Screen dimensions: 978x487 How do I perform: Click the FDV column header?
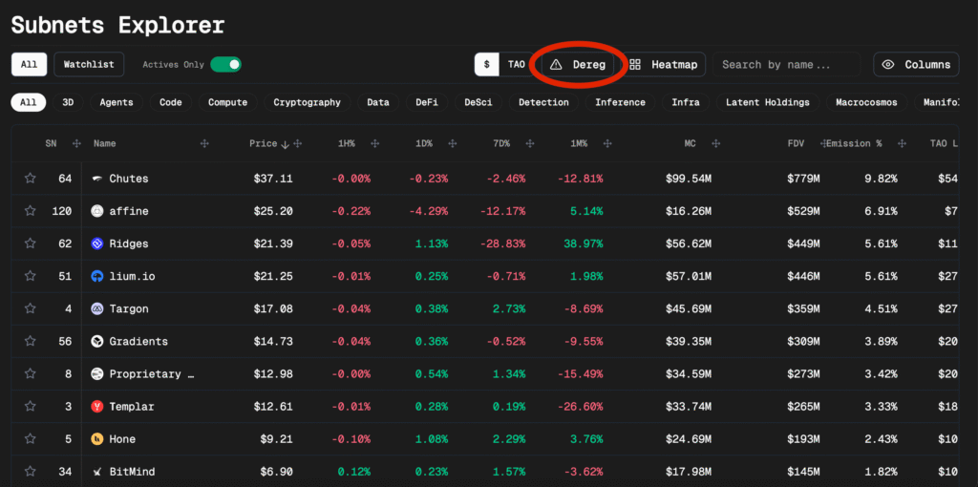796,143
